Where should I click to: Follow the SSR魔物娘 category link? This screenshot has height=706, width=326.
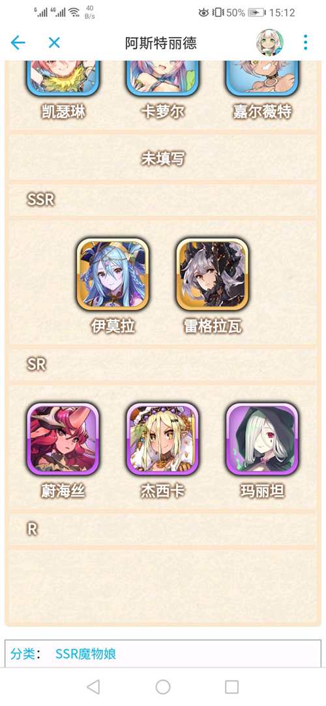point(85,653)
